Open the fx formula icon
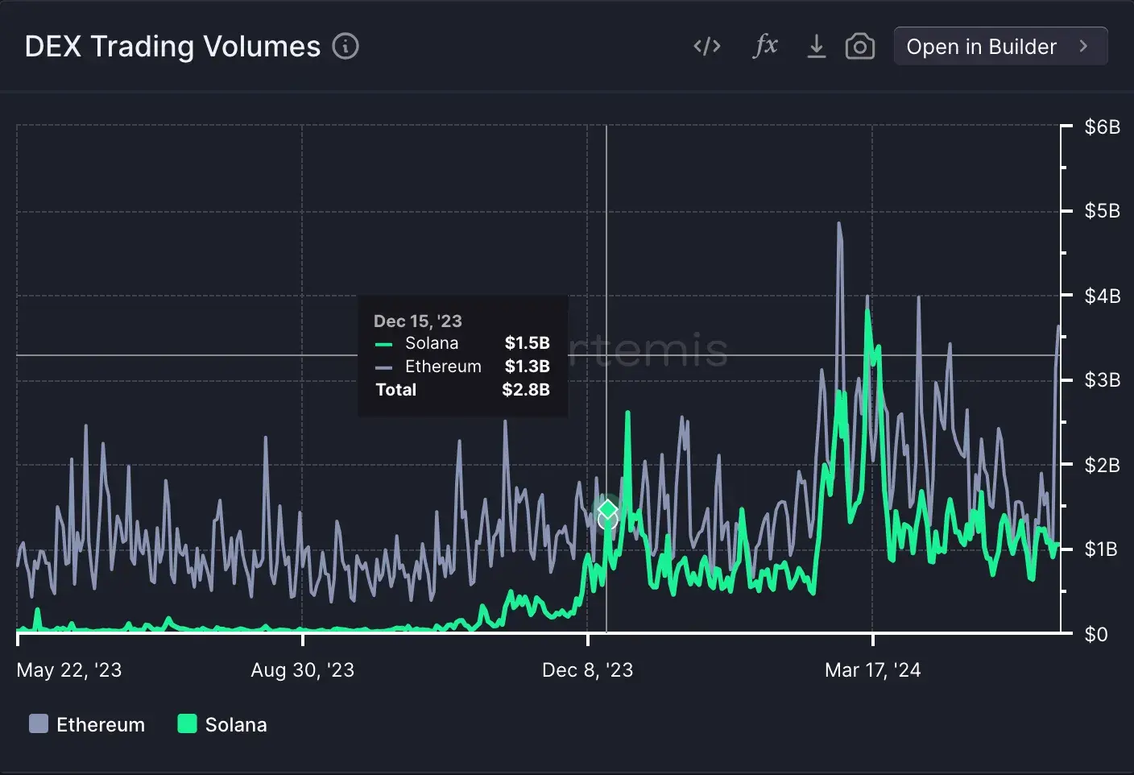The image size is (1134, 775). coord(765,46)
